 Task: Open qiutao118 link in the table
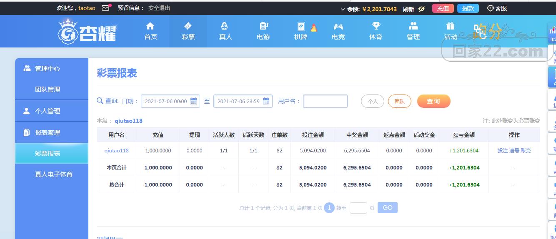pos(117,151)
